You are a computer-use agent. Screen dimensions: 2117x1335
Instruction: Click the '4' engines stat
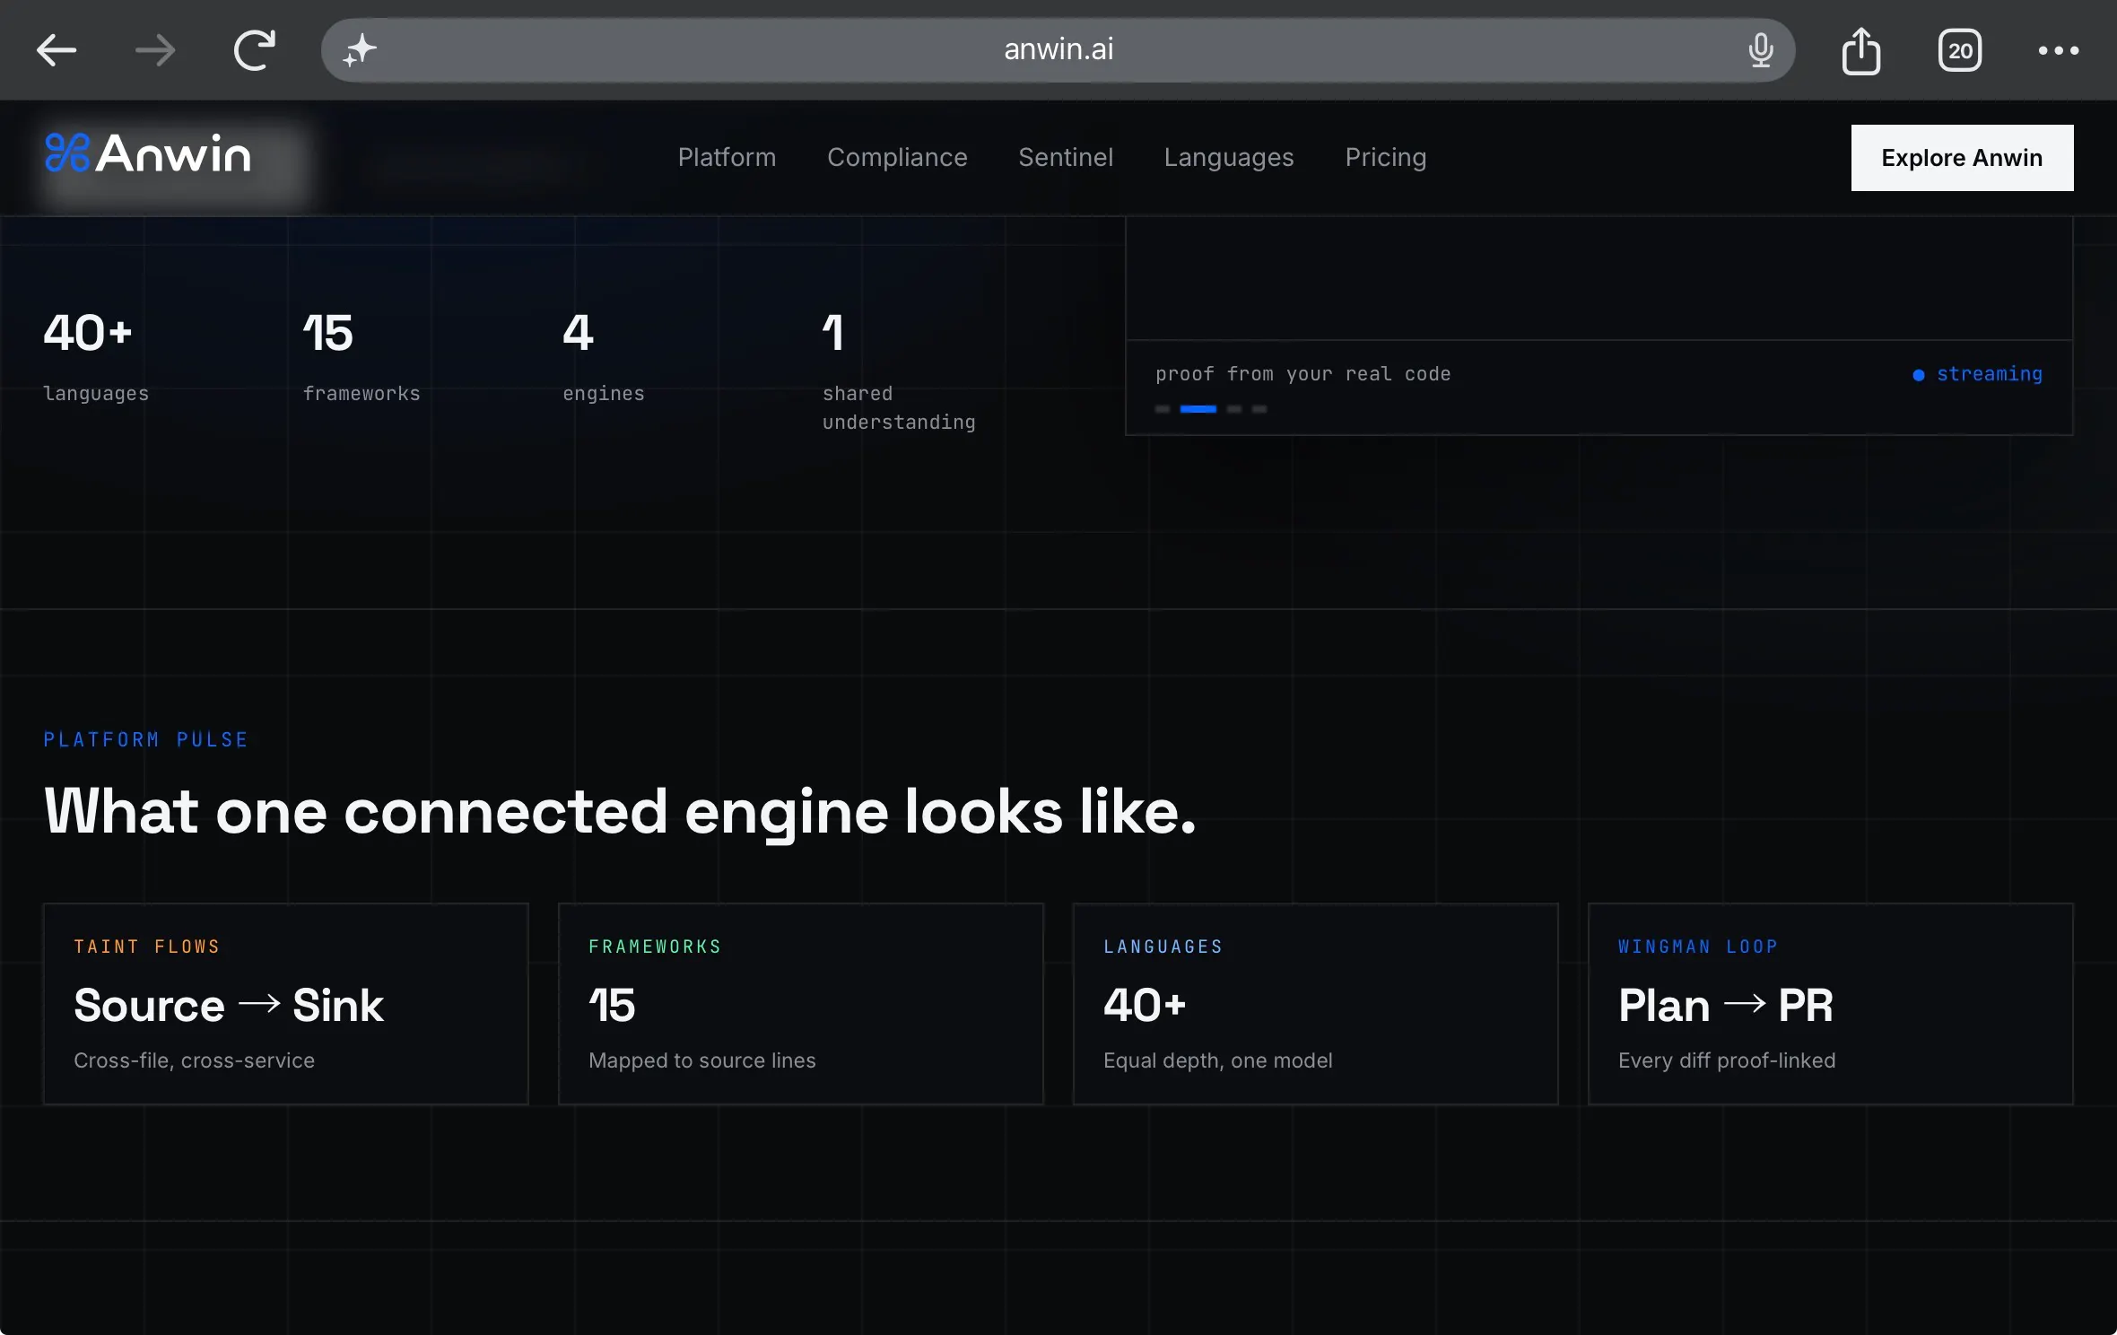[x=579, y=333]
